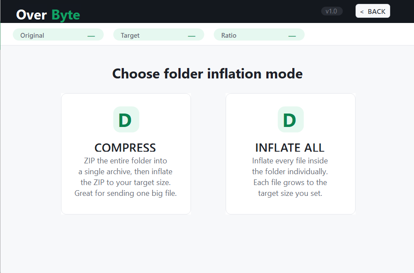Click the green Byte word in the logo
The image size is (414, 273).
(x=66, y=15)
